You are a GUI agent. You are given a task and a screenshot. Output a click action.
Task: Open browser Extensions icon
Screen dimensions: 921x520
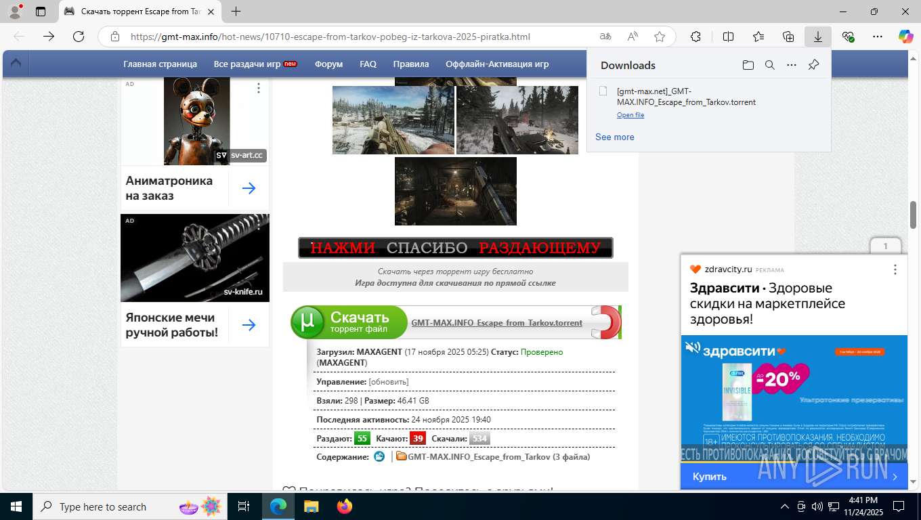pos(695,37)
